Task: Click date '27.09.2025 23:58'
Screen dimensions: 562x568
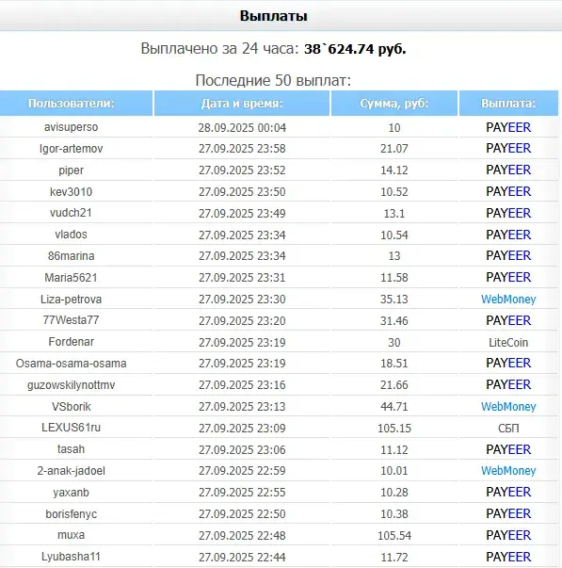Action: 242,149
